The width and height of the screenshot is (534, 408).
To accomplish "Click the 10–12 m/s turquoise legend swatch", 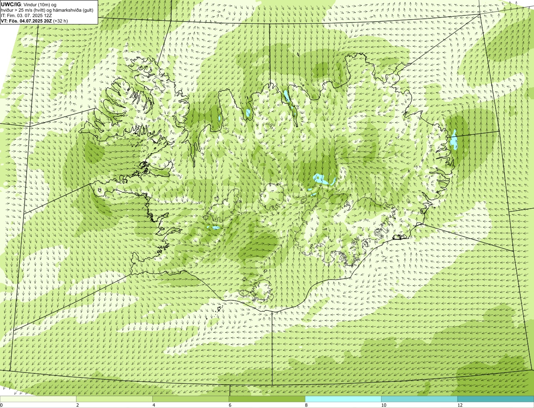I will pos(420,399).
